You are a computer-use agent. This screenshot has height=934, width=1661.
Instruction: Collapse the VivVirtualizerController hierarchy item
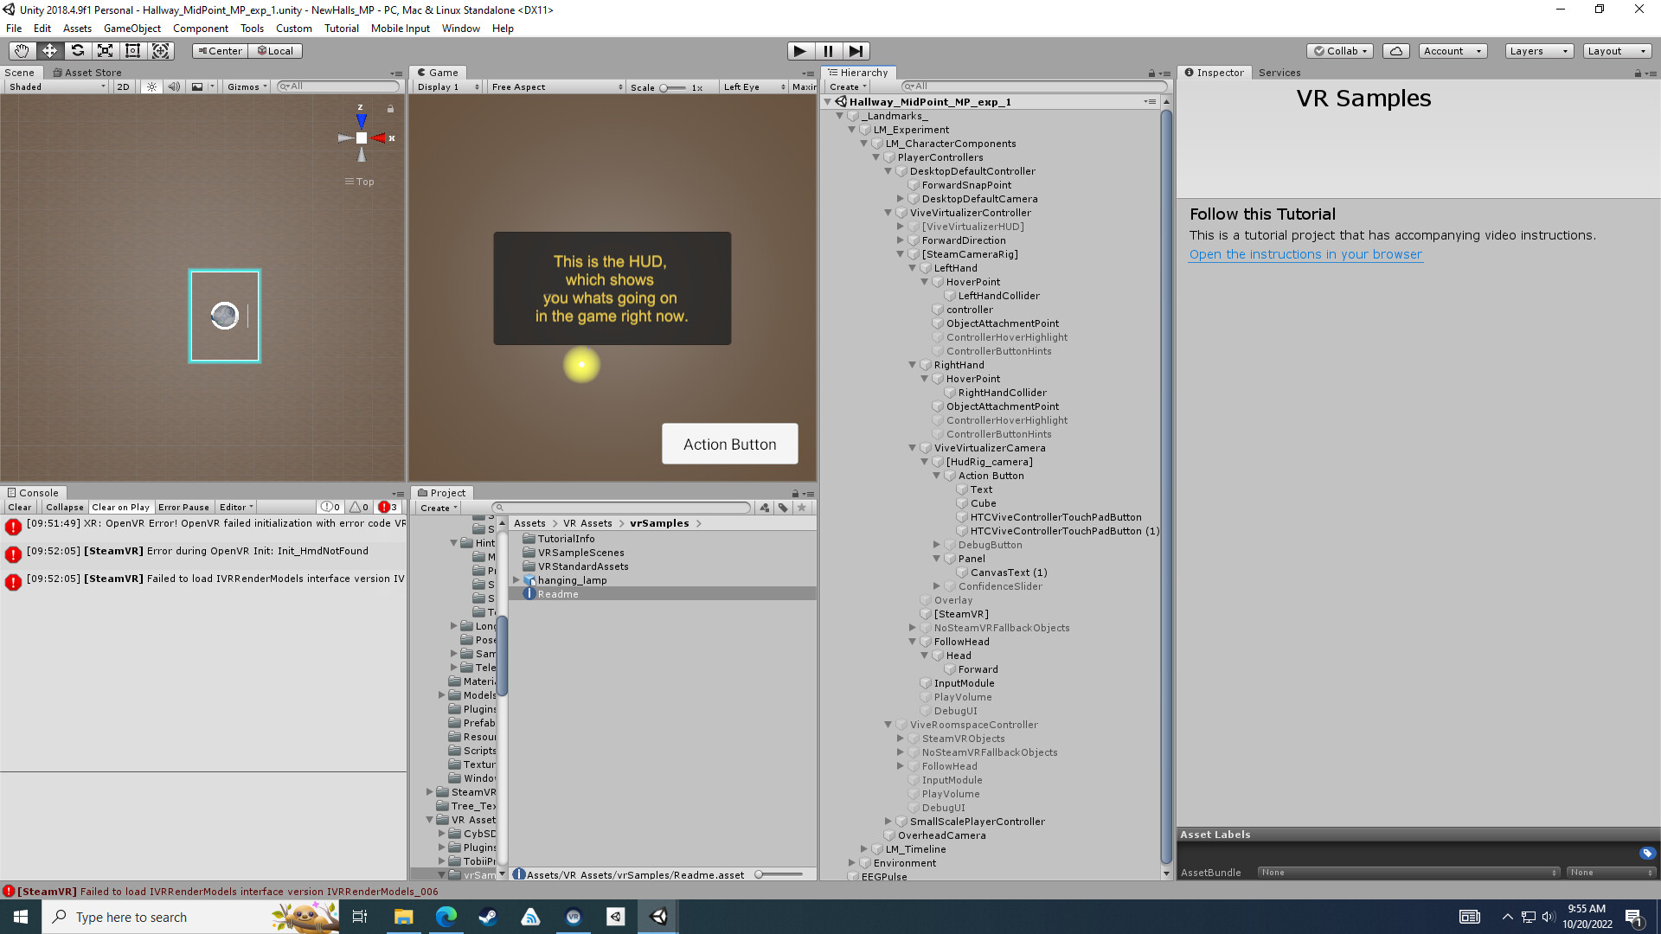(x=888, y=212)
